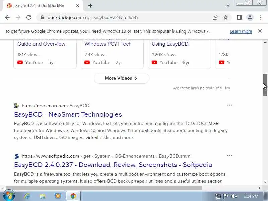Click the vertical scrollbar thumb
The height and width of the screenshot is (201, 268).
pyautogui.click(x=265, y=85)
